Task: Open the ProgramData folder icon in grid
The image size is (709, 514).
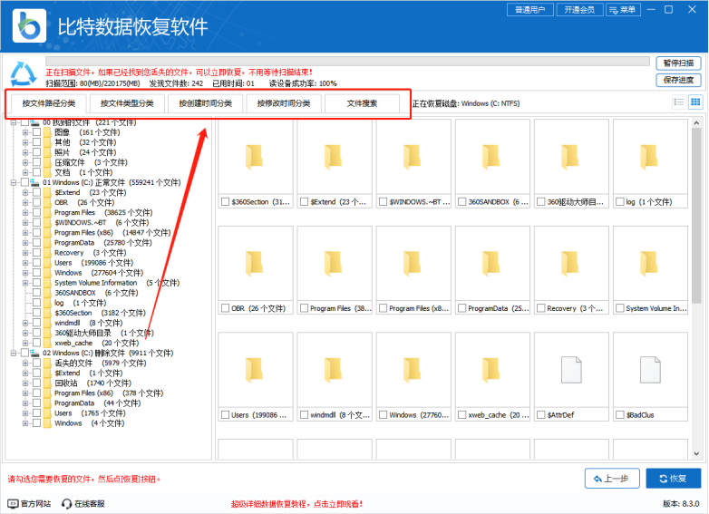Action: point(491,263)
